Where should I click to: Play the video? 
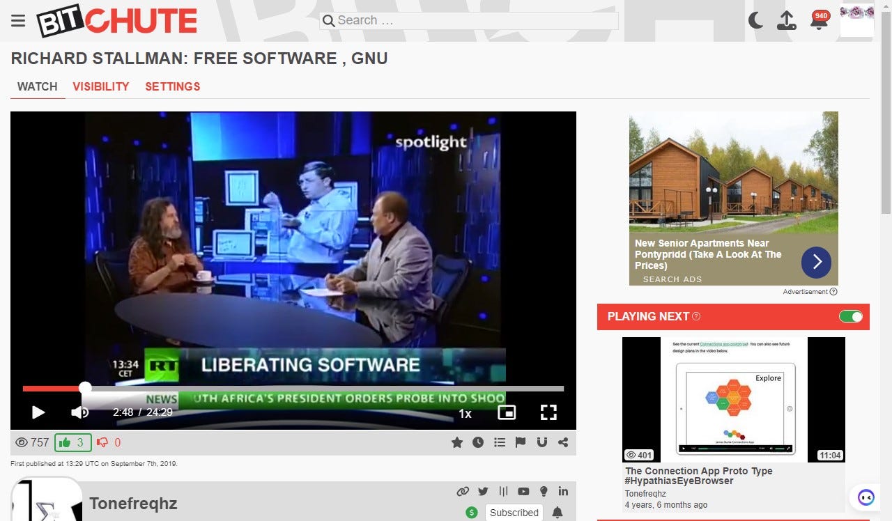tap(38, 412)
